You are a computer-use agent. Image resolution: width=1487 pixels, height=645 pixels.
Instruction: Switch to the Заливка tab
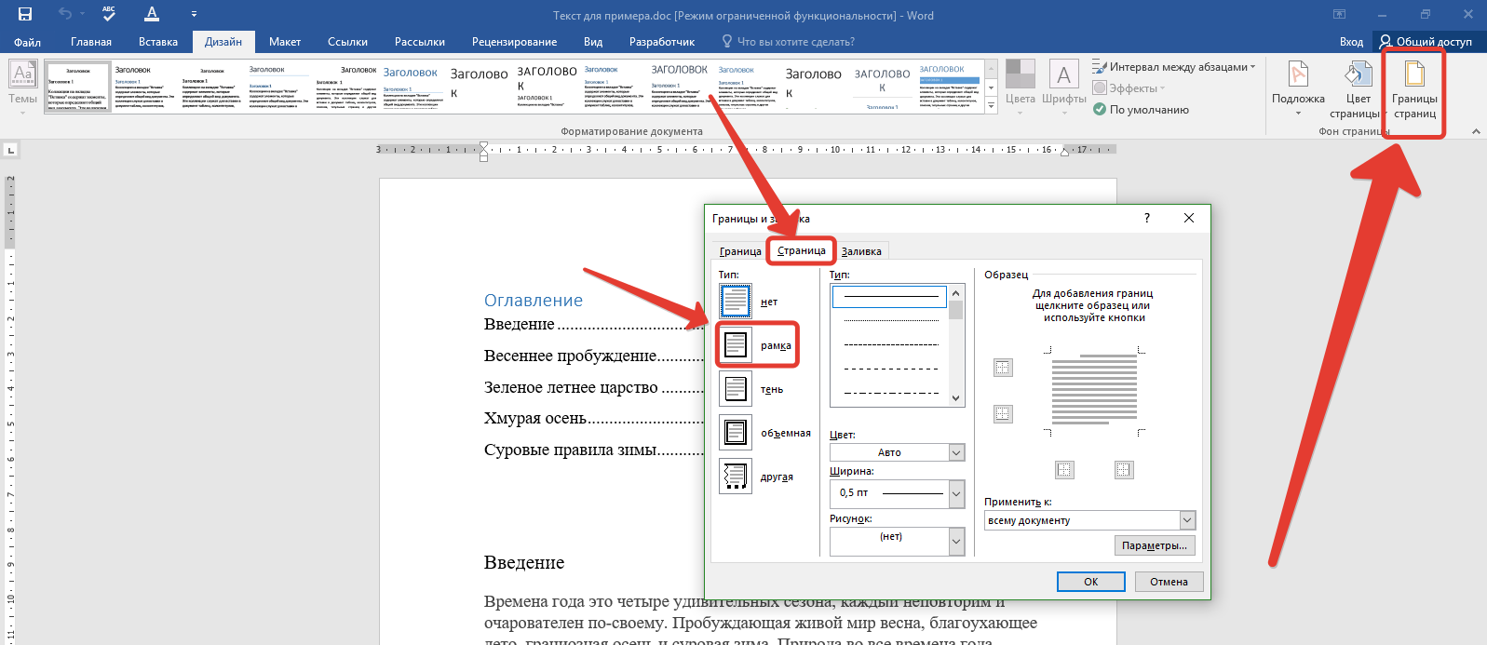(x=861, y=251)
